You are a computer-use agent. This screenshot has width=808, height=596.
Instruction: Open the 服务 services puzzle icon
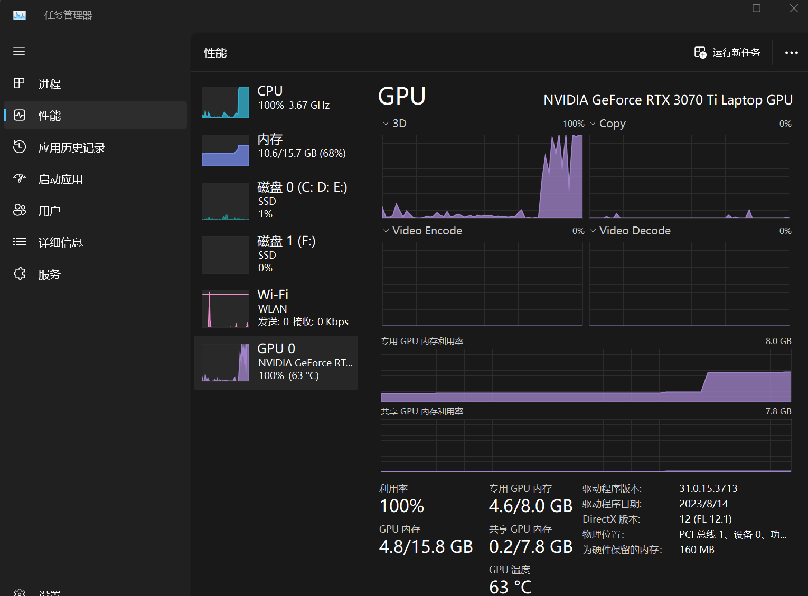(20, 273)
